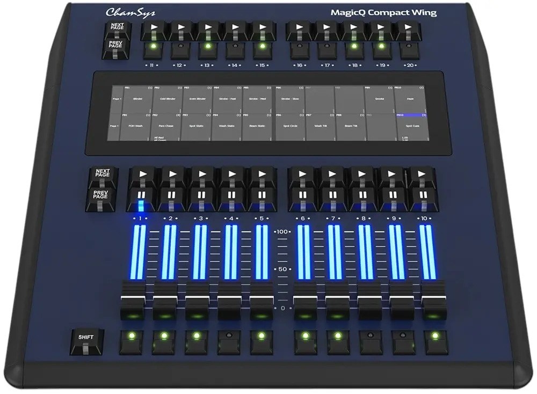Click the top NEXT PAGE button
This screenshot has width=537, height=394.
click(x=117, y=31)
